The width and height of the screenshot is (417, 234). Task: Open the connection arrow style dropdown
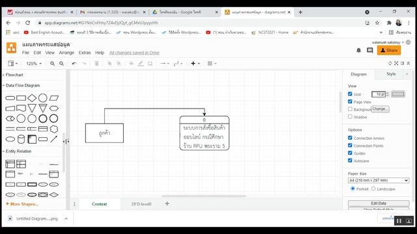(165, 64)
